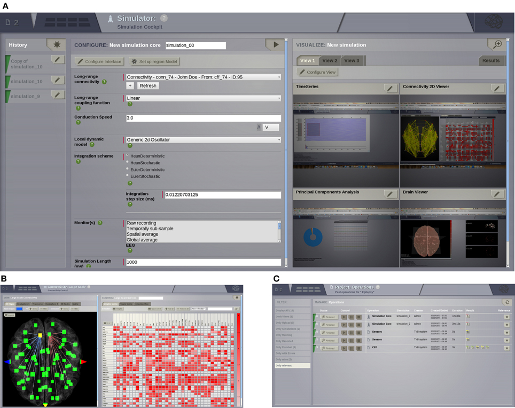Open help for Local dynamic model
The width and height of the screenshot is (515, 408).
click(92, 144)
